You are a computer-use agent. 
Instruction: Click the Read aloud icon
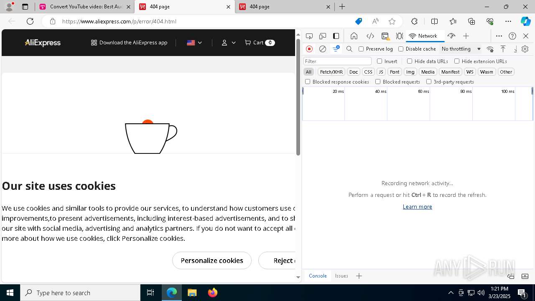pos(375,21)
